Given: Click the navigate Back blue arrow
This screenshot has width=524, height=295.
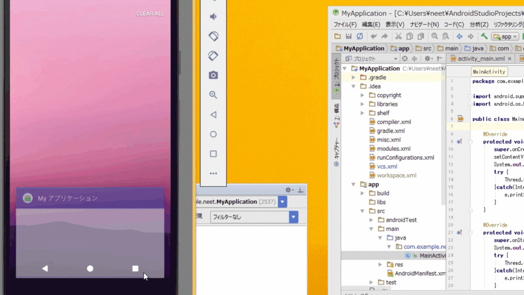Looking at the screenshot, I should coord(460,36).
